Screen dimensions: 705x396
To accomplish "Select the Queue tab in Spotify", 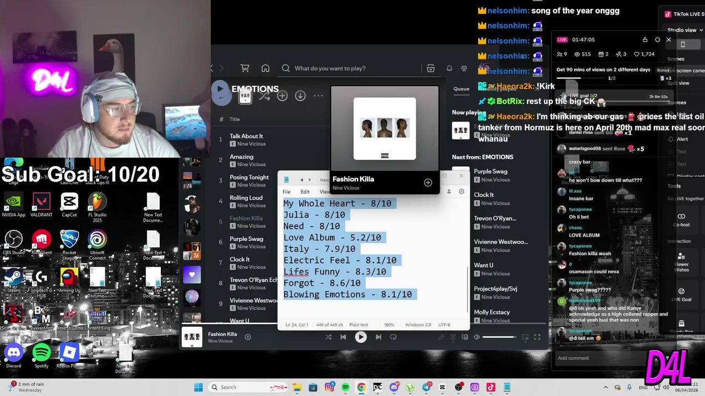I will pos(462,89).
